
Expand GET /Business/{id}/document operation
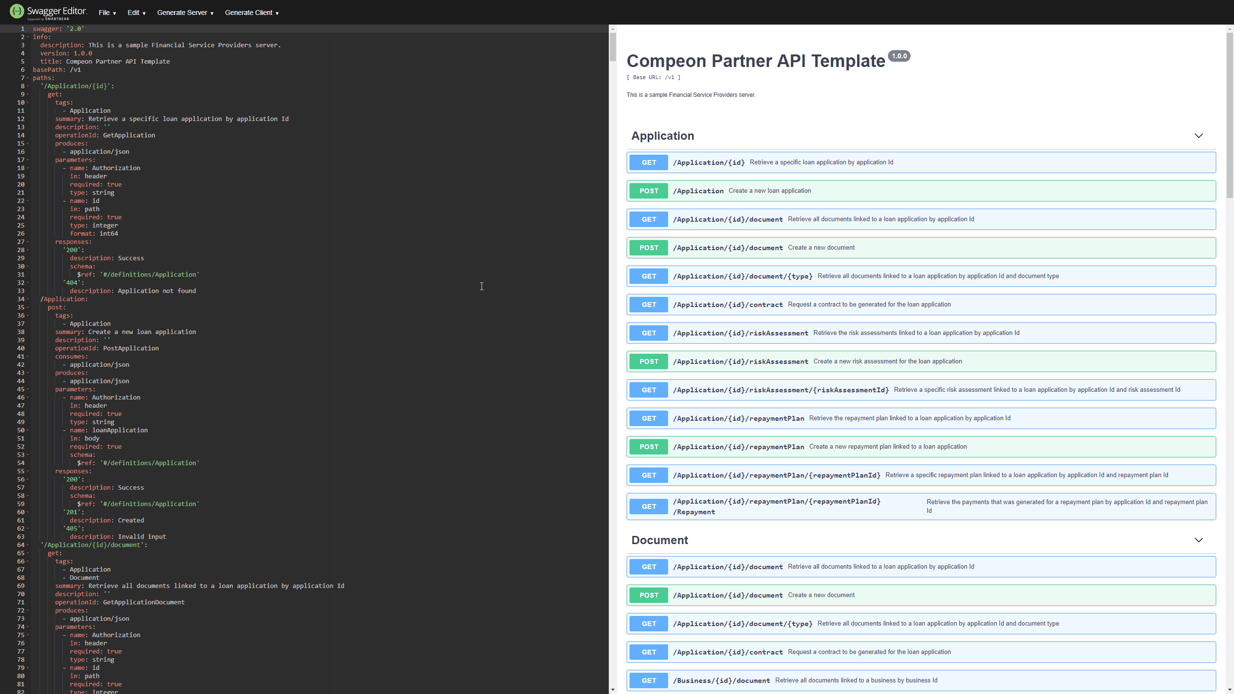coord(921,681)
